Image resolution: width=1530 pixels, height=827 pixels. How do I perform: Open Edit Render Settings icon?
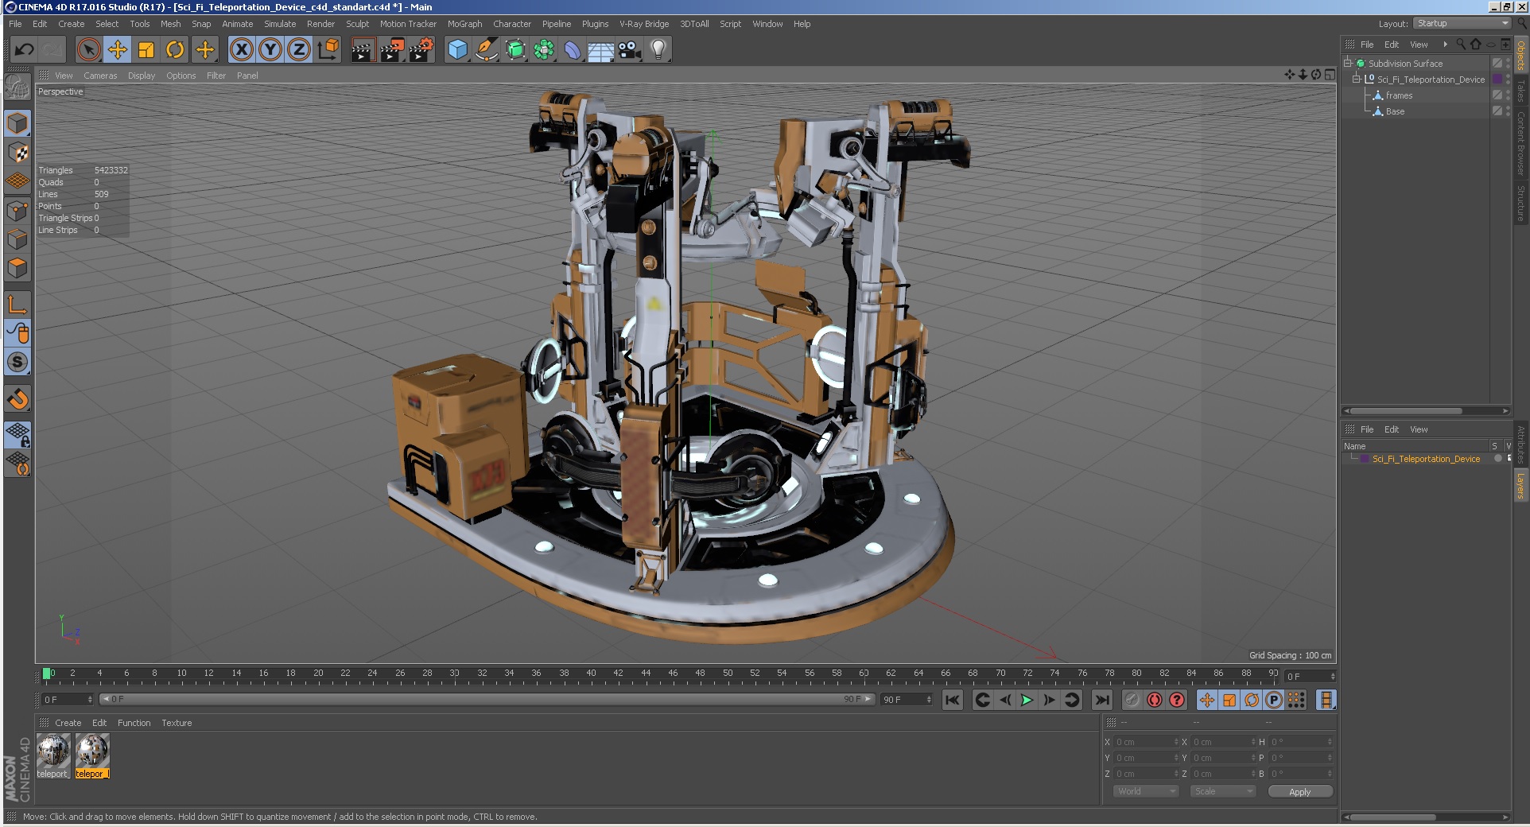click(x=421, y=50)
